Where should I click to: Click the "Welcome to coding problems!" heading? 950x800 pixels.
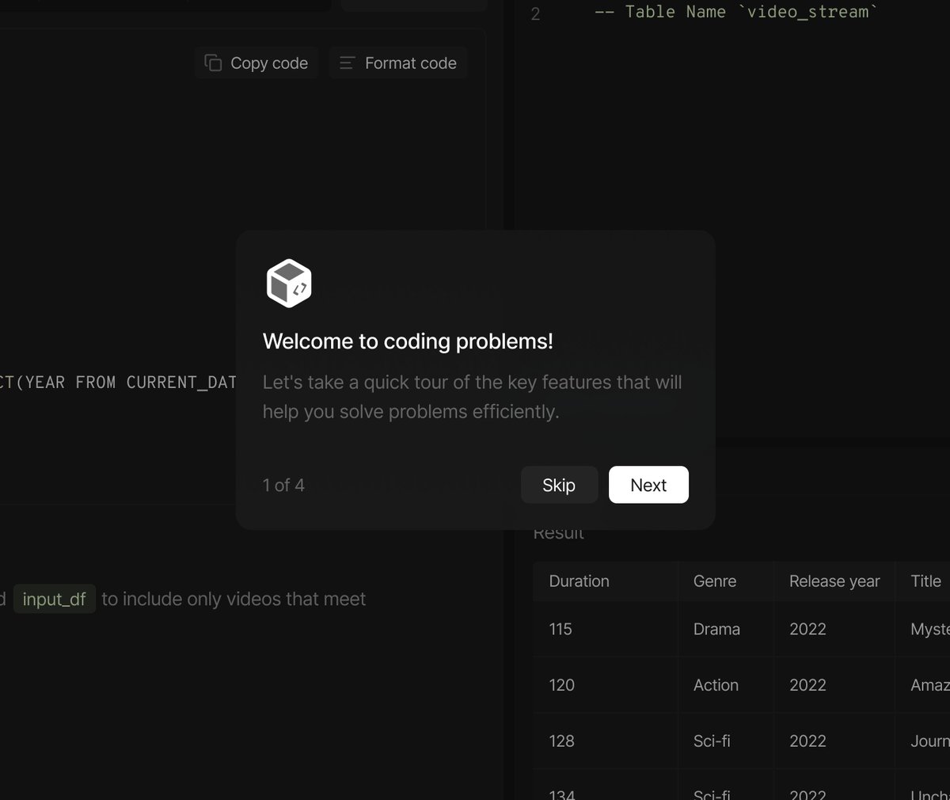pos(408,341)
